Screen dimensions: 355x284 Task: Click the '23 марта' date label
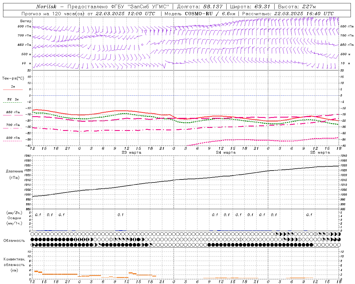click(131, 153)
